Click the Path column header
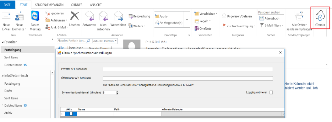The width and height of the screenshot is (332, 122). click(x=137, y=109)
